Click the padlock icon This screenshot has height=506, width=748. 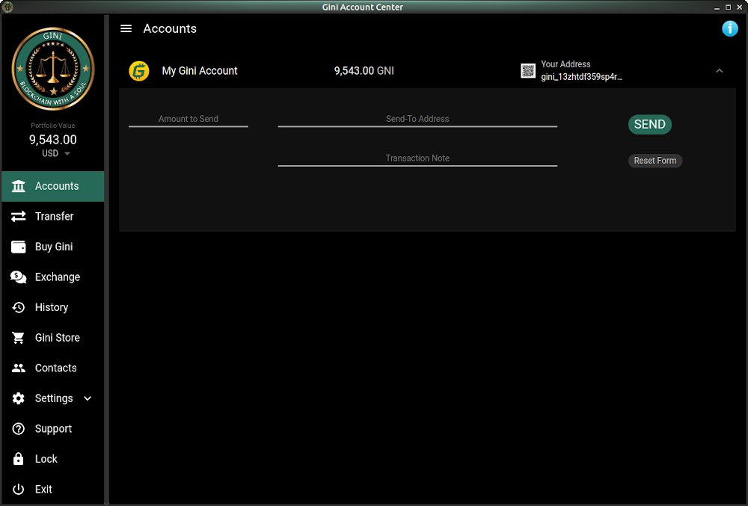tap(19, 459)
